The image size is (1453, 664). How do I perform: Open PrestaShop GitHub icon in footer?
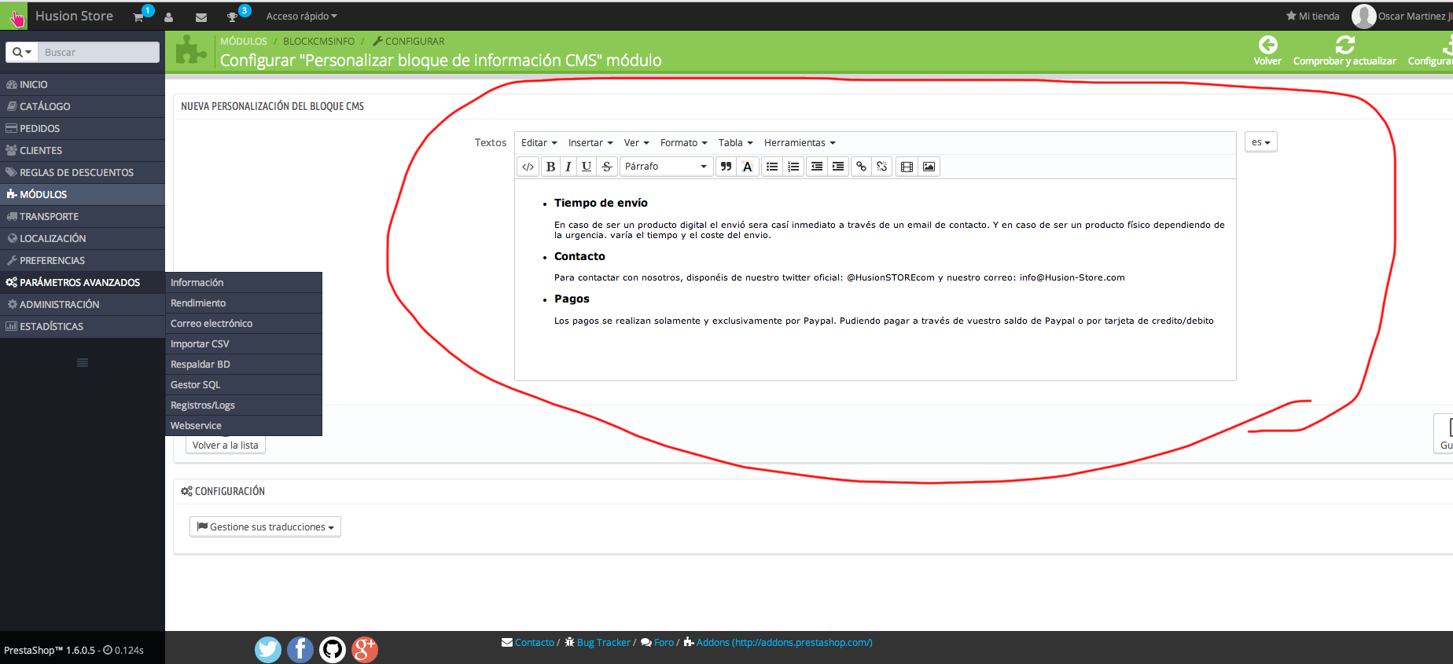(333, 649)
